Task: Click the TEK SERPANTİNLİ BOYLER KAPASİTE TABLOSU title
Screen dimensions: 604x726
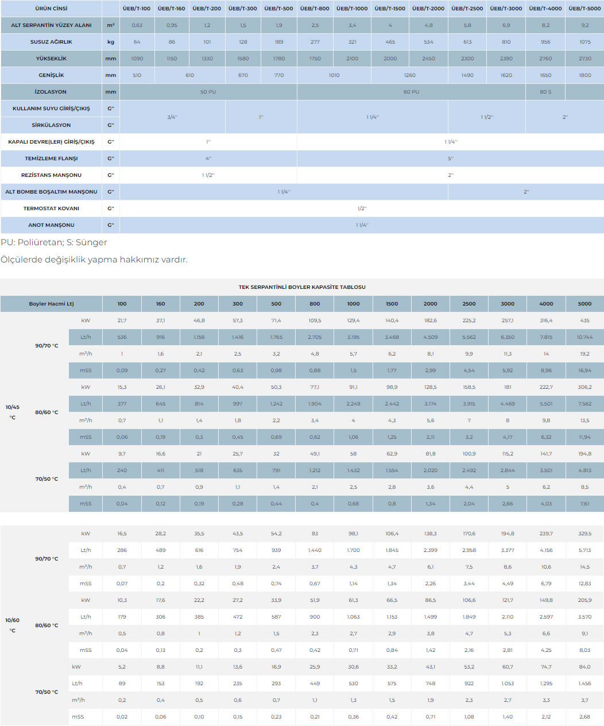Action: (x=302, y=287)
